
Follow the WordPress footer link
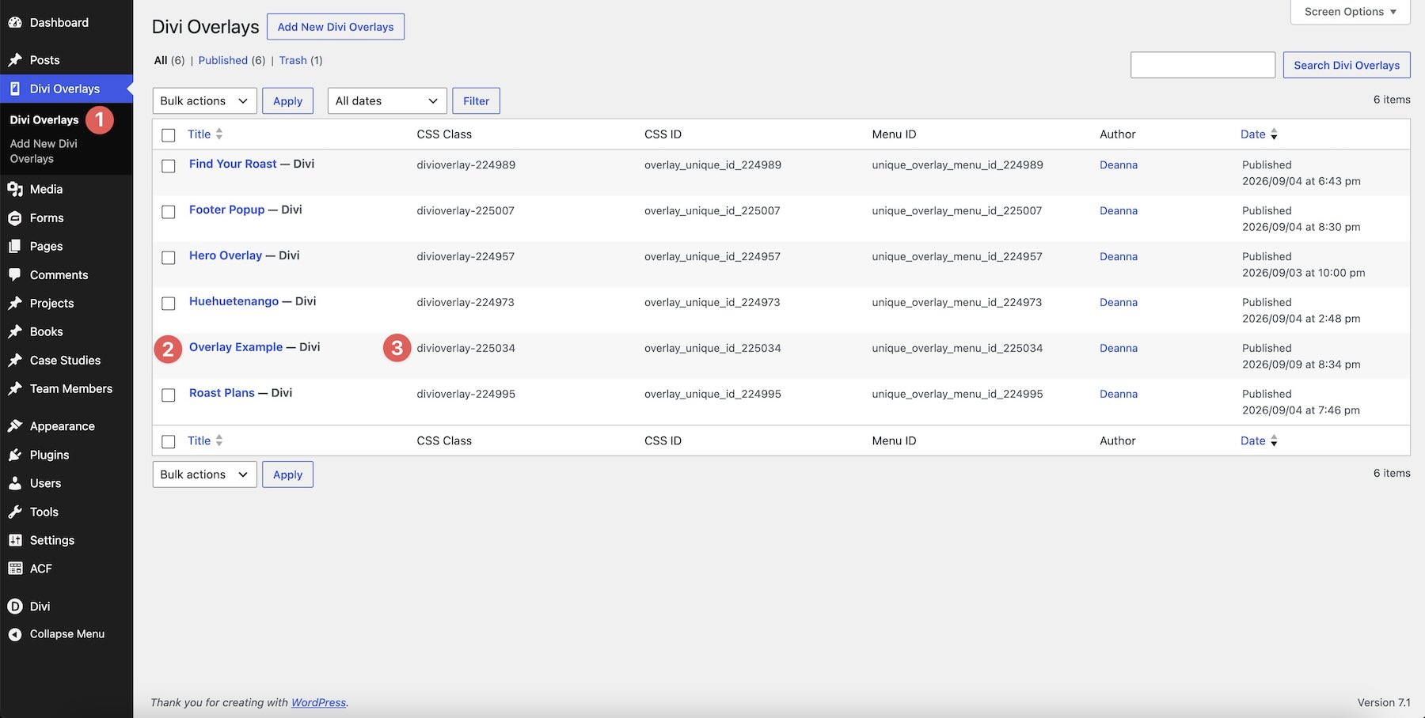pyautogui.click(x=318, y=702)
